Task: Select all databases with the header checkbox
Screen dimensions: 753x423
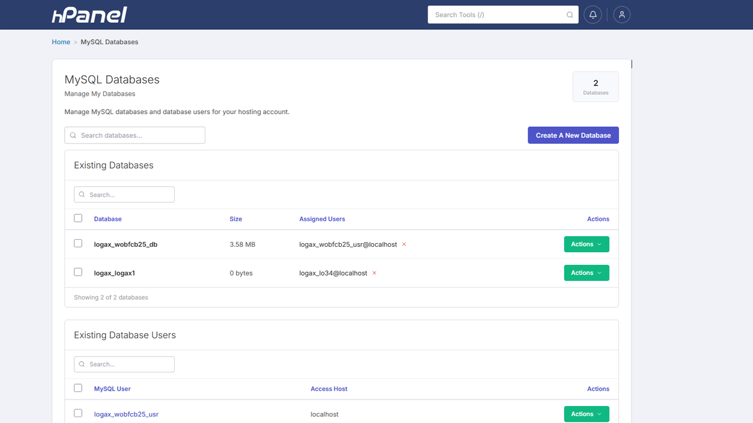Action: pos(78,219)
